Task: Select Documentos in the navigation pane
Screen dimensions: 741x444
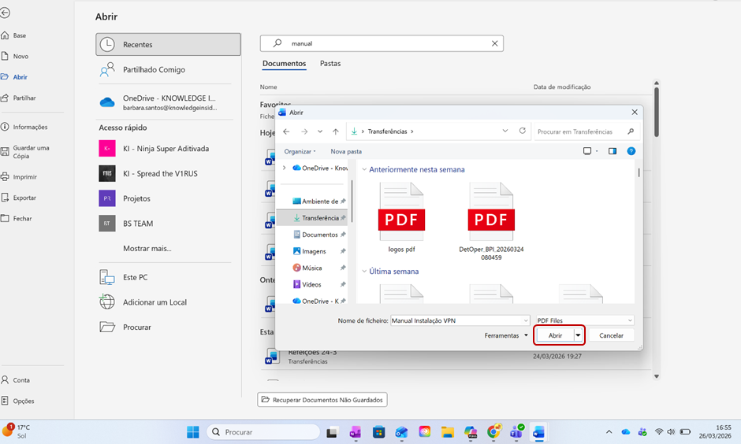Action: tap(319, 235)
